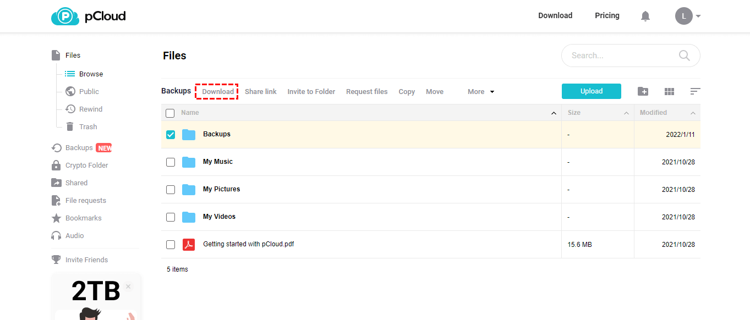Click Move in toolbar

435,92
